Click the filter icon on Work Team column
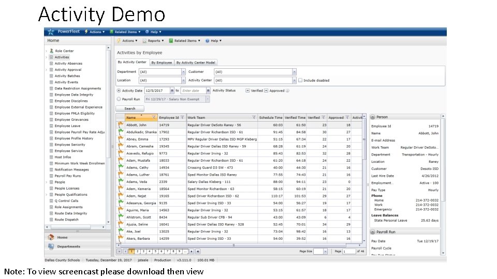Image resolution: width=497 pixels, height=279 pixels. pos(254,117)
